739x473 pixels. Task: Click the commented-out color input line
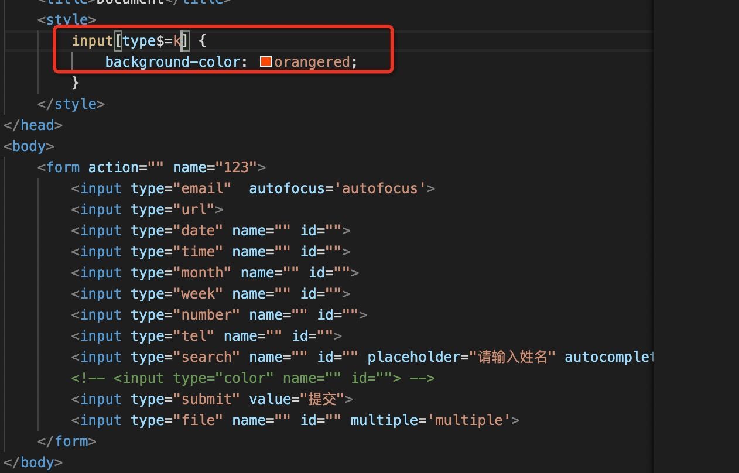click(x=253, y=378)
